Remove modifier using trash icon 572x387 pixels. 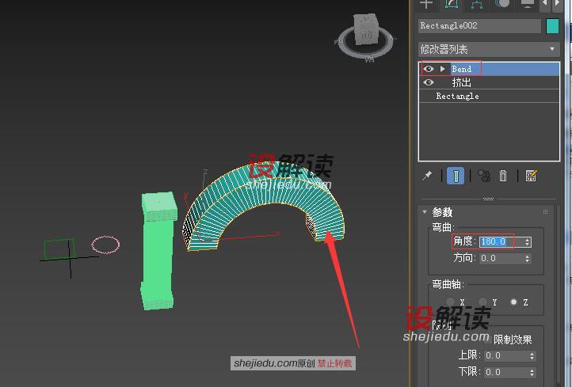pyautogui.click(x=503, y=176)
